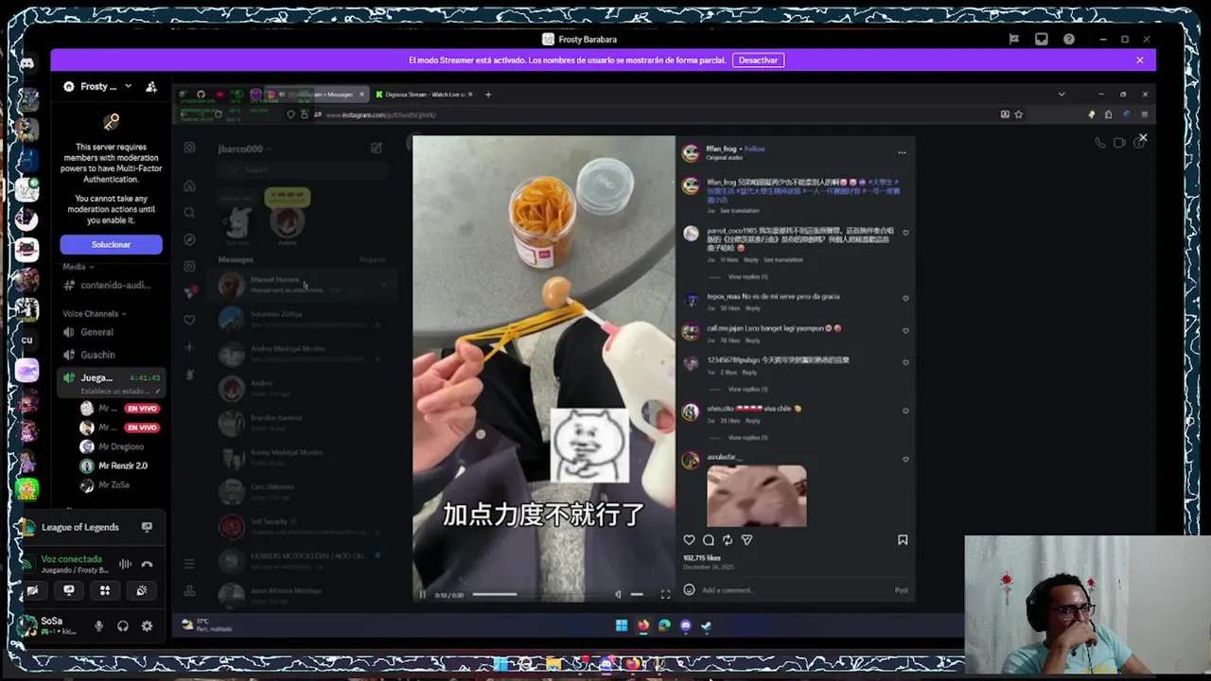Image resolution: width=1211 pixels, height=681 pixels.
Task: Follow fffan_frog on the post
Action: [754, 148]
